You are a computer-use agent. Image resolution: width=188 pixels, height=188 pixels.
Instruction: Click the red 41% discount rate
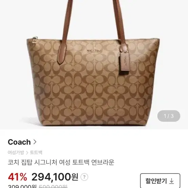pyautogui.click(x=18, y=177)
